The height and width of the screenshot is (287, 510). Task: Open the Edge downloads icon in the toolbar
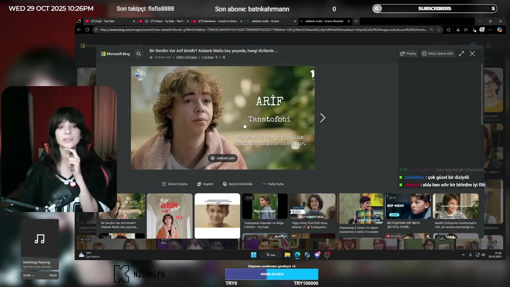point(474,29)
